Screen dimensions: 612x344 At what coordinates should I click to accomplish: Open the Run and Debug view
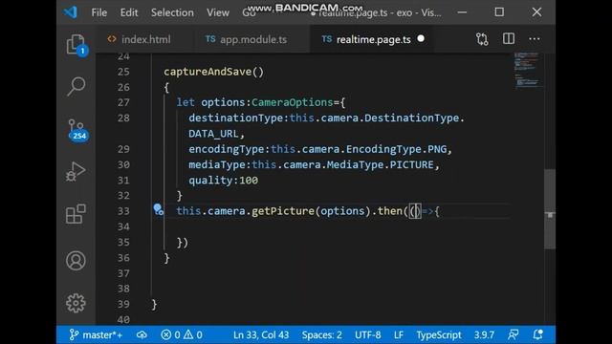(76, 172)
